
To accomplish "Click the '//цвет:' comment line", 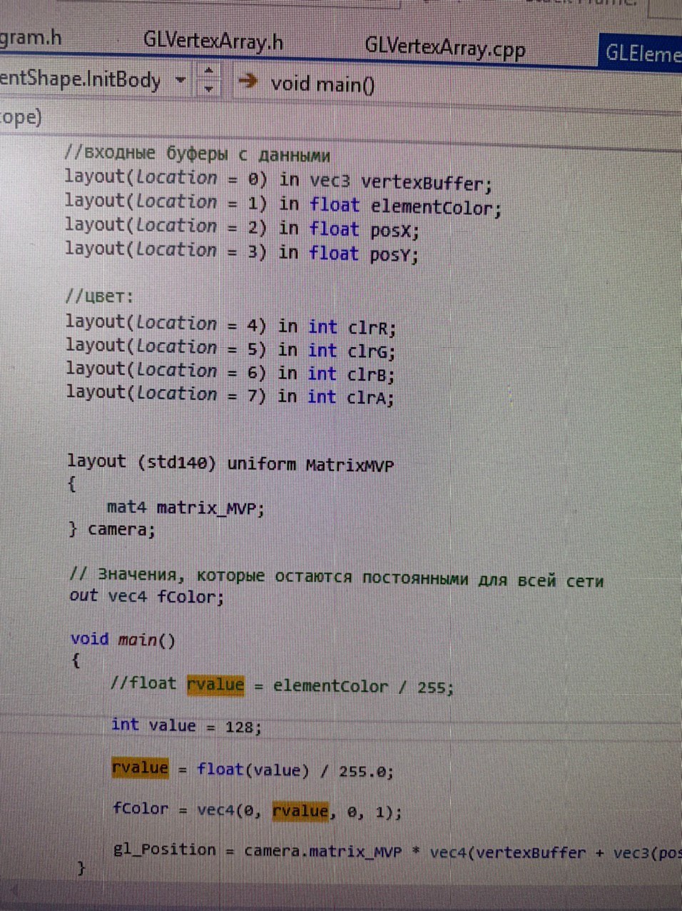I will [99, 296].
